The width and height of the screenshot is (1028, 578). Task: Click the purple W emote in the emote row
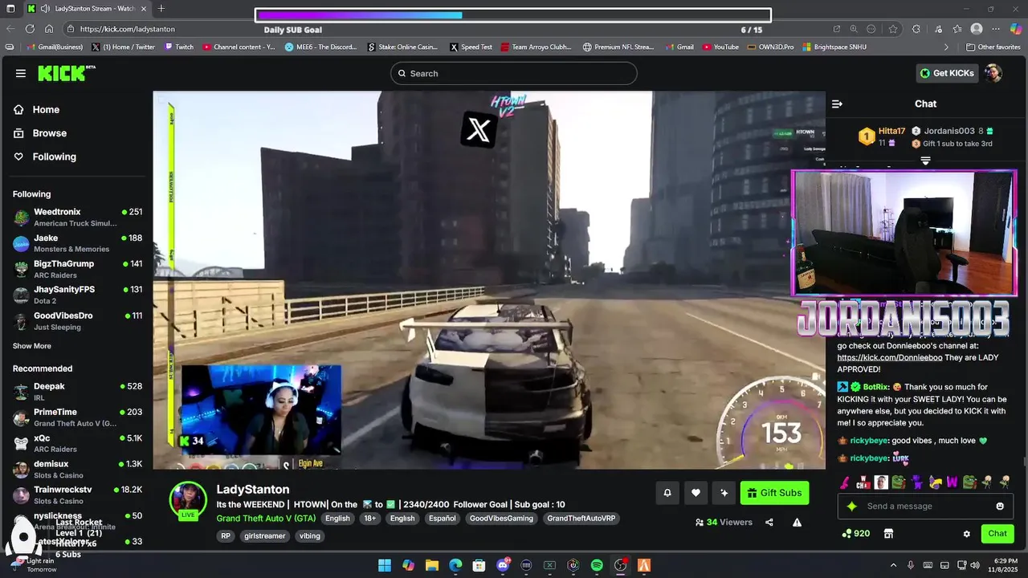[x=953, y=482]
